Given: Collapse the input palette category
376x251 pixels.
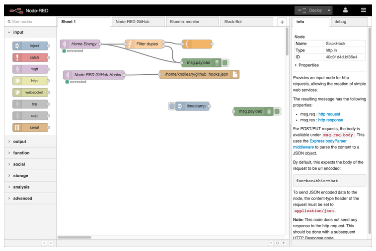Looking at the screenshot, I should [30, 32].
